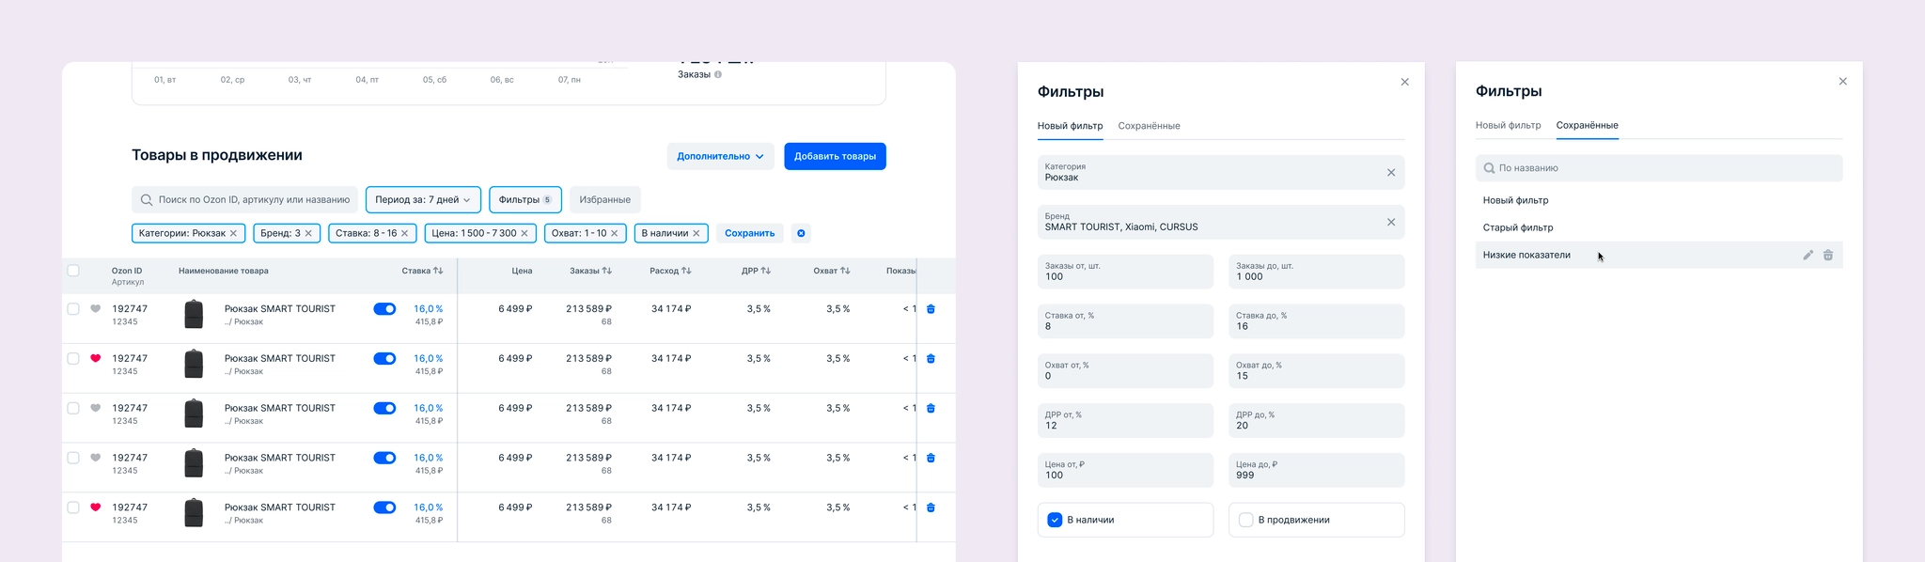Delete the 'Низкие показатели' saved filter
Image resolution: width=1925 pixels, height=562 pixels.
click(x=1828, y=255)
